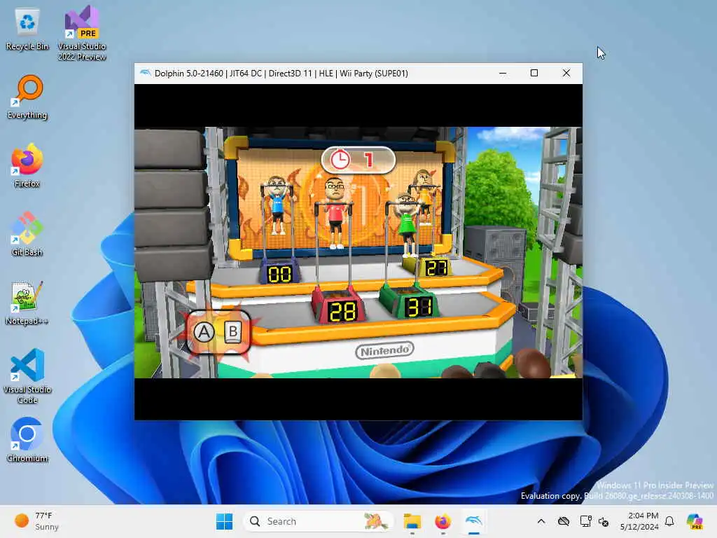Click the blue-shirt Mii character

click(277, 206)
